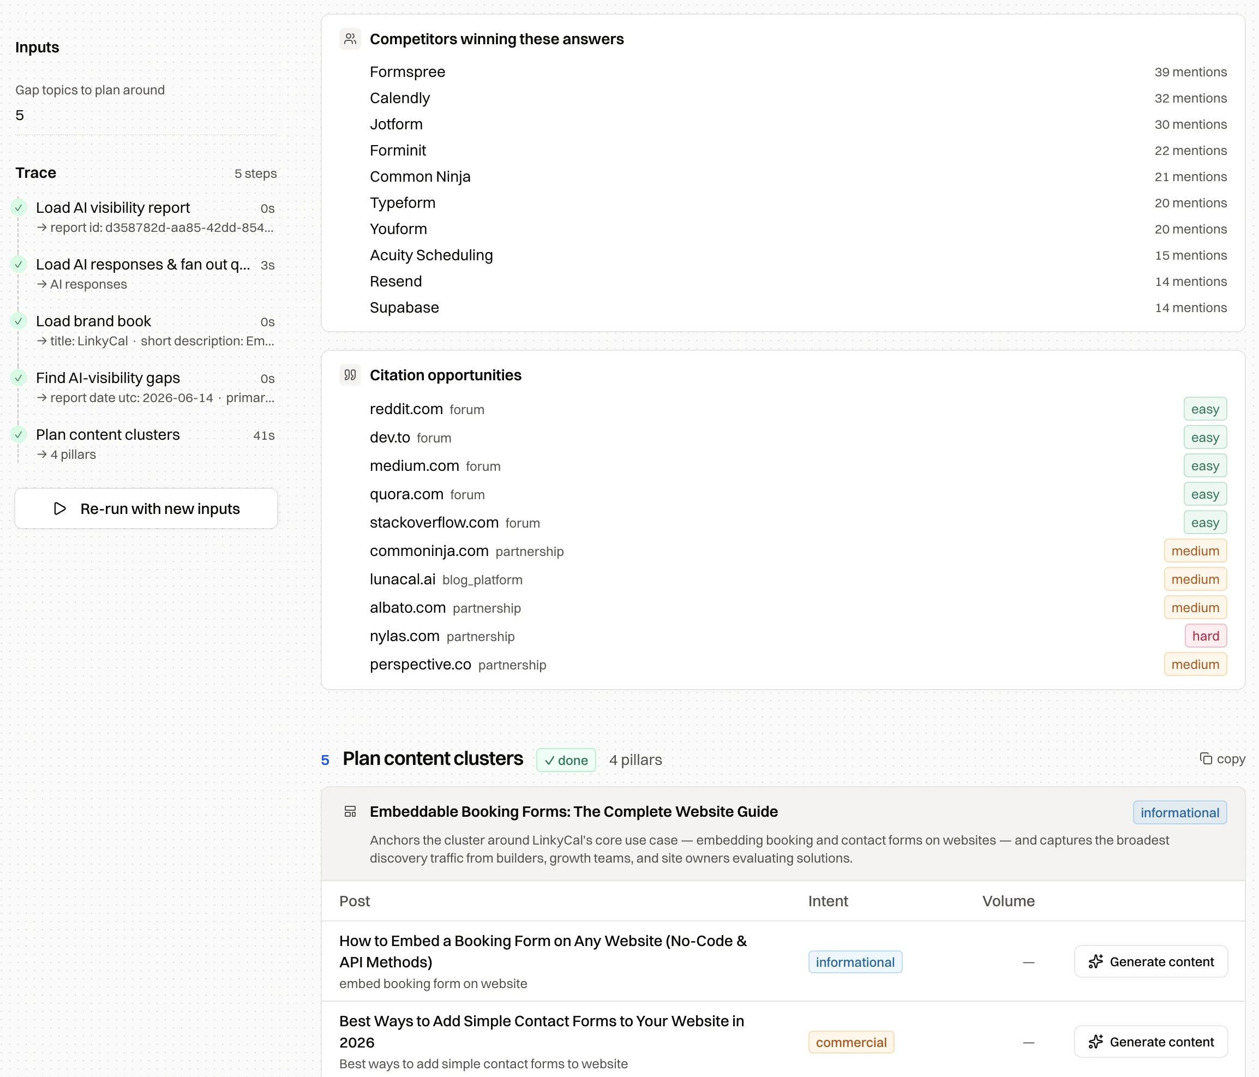
Task: Select the Common Ninja competitor row
Action: (x=798, y=176)
